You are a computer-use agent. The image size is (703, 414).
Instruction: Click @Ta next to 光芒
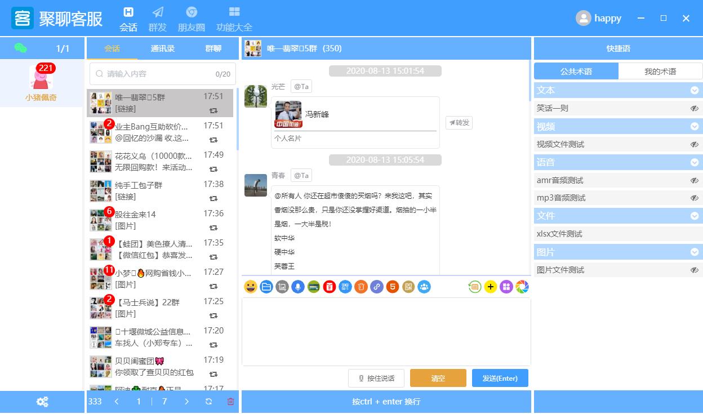coord(301,87)
